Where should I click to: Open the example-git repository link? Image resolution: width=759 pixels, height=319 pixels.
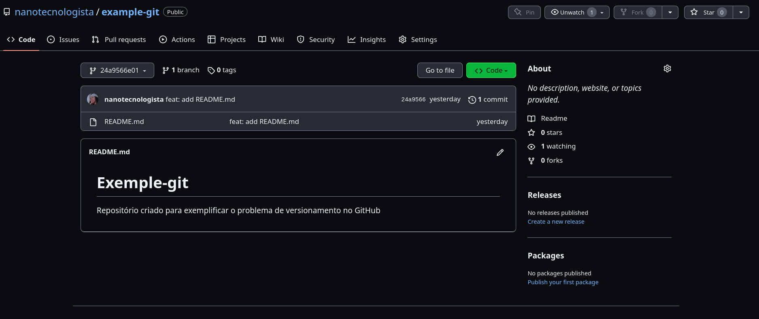tap(130, 12)
